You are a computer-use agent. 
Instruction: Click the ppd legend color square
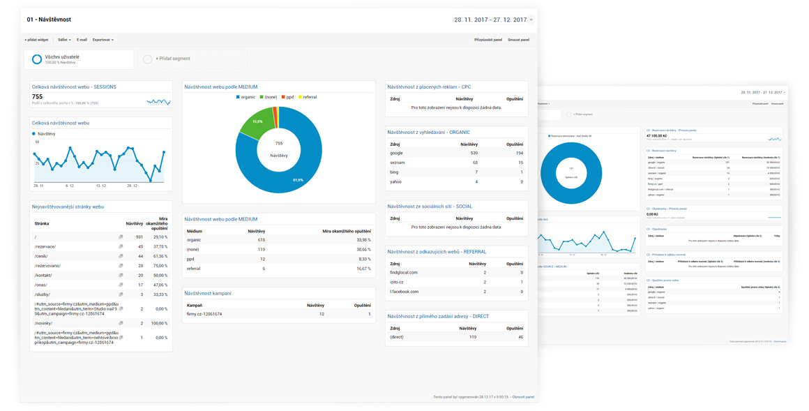(x=283, y=97)
